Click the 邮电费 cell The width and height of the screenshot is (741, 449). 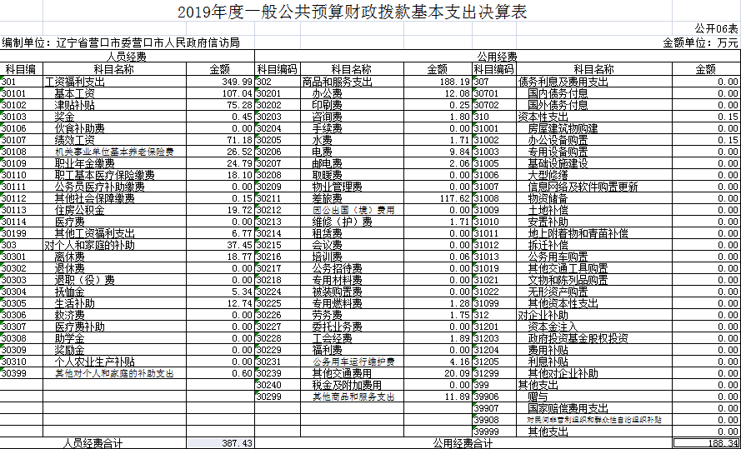pos(353,163)
